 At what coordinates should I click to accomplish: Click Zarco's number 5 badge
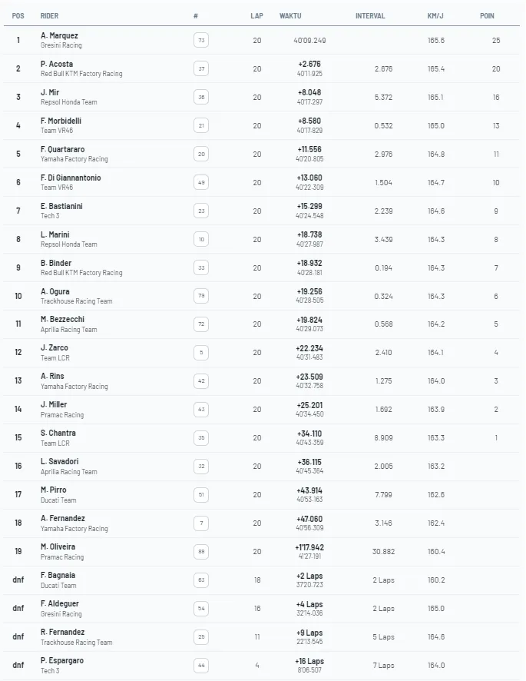point(202,353)
